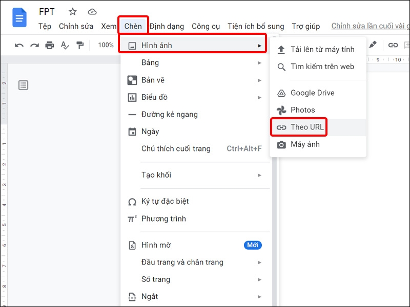Click the Biểu đồ chart icon
410x307 pixels.
tap(132, 97)
